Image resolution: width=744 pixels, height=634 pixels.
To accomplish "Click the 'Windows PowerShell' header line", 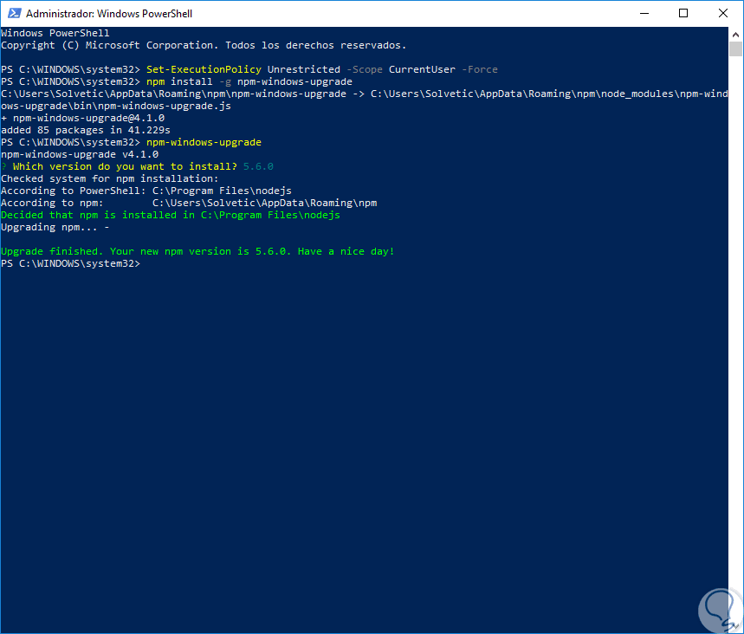I will 55,33.
